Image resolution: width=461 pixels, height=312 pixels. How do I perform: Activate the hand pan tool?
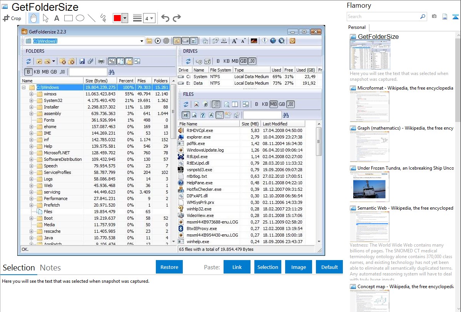tap(34, 18)
